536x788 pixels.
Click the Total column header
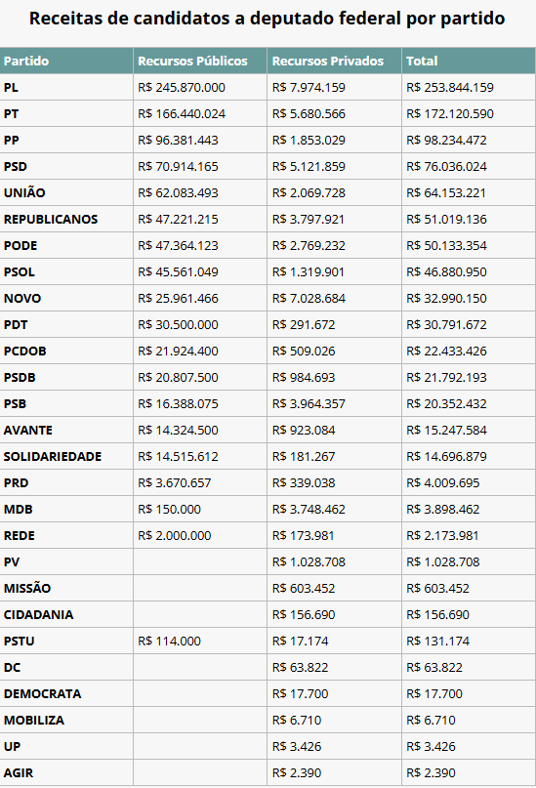422,61
